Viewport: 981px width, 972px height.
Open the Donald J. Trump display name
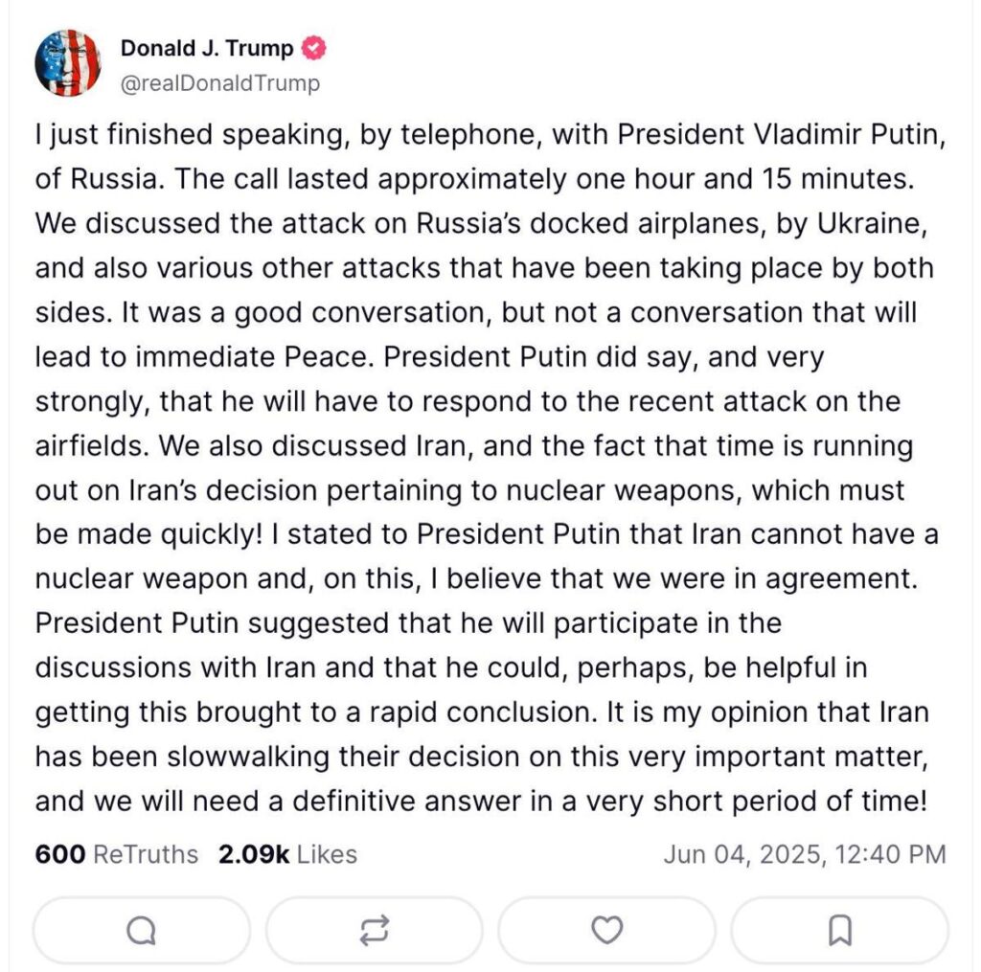coord(207,49)
